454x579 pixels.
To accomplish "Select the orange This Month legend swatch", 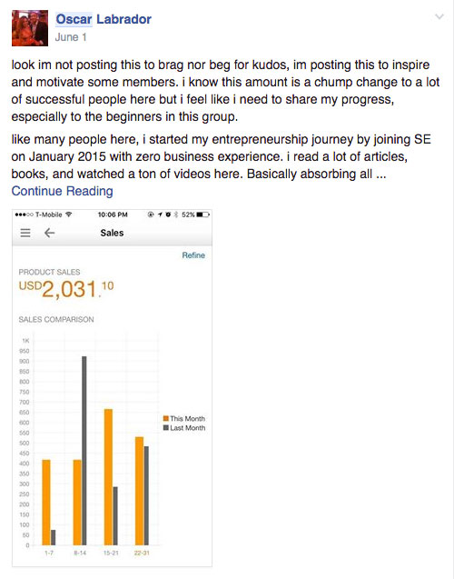I will pos(166,418).
